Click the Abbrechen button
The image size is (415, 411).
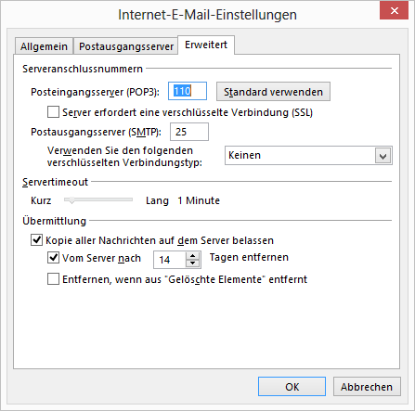click(x=367, y=387)
